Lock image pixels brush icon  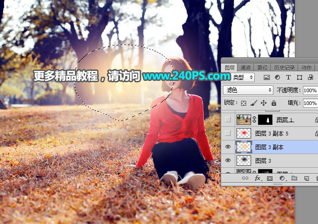pos(253,103)
